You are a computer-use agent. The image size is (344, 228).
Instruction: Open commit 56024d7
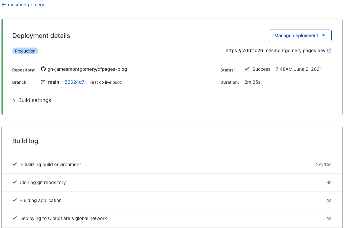(x=74, y=82)
